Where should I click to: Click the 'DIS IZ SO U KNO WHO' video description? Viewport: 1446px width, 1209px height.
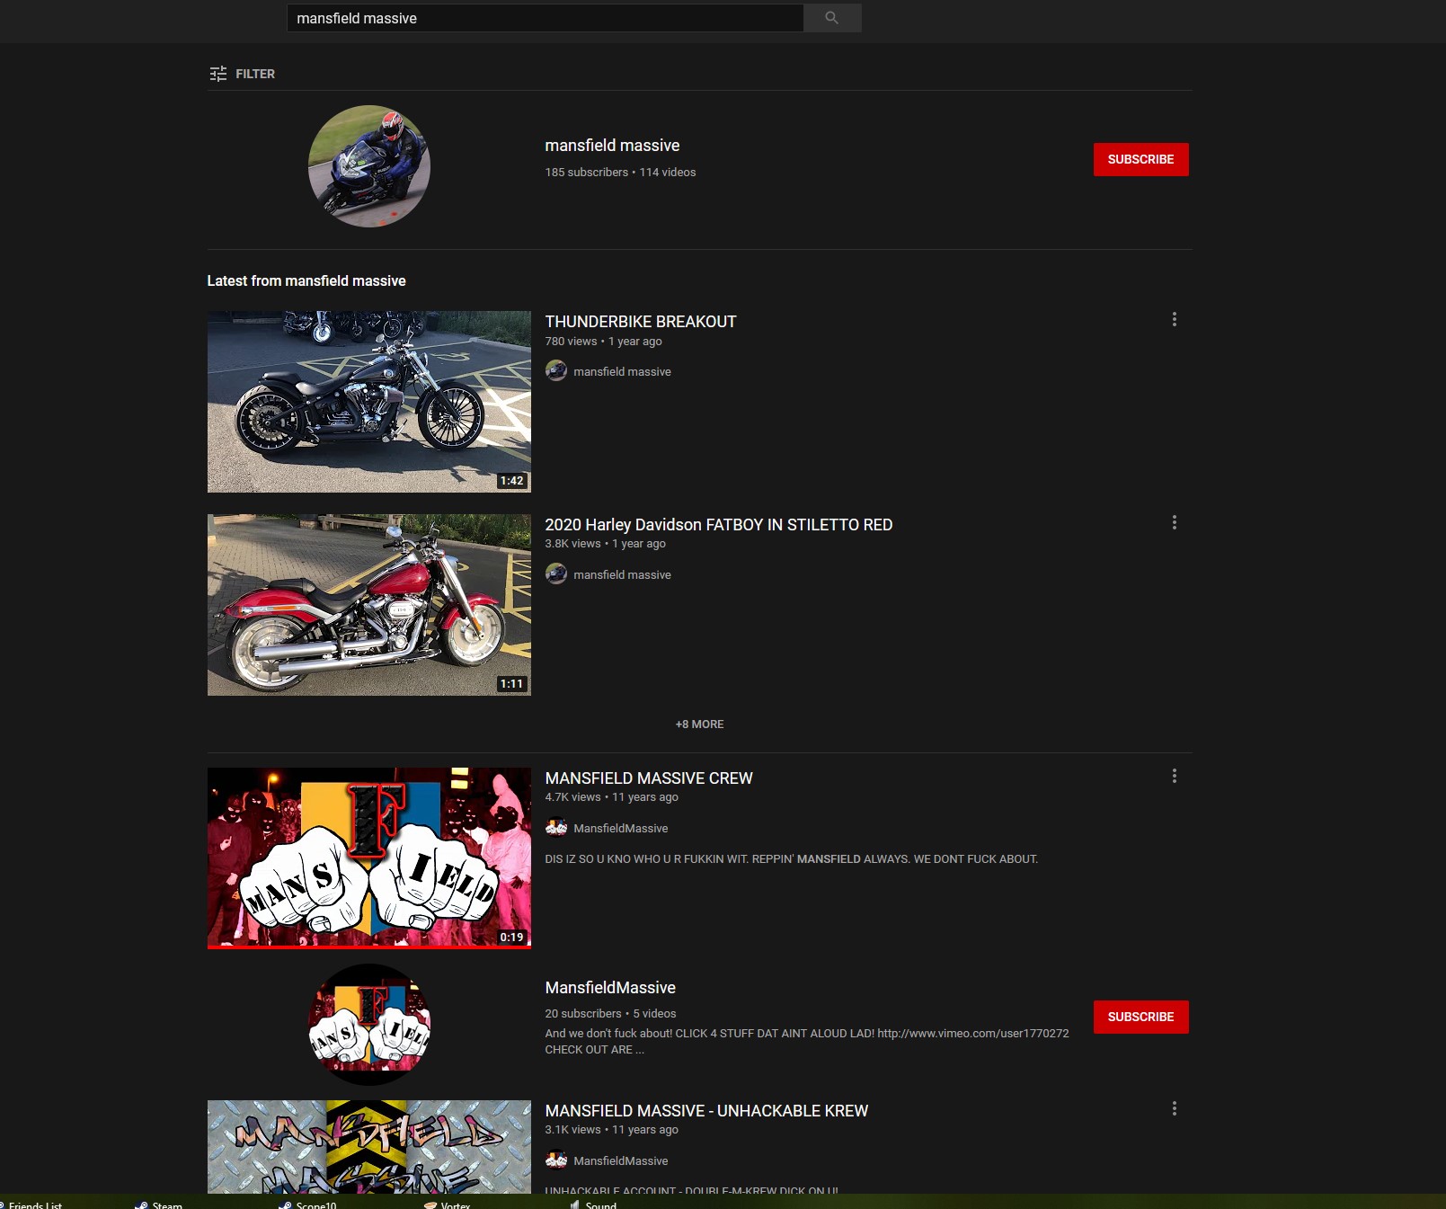[x=791, y=859]
